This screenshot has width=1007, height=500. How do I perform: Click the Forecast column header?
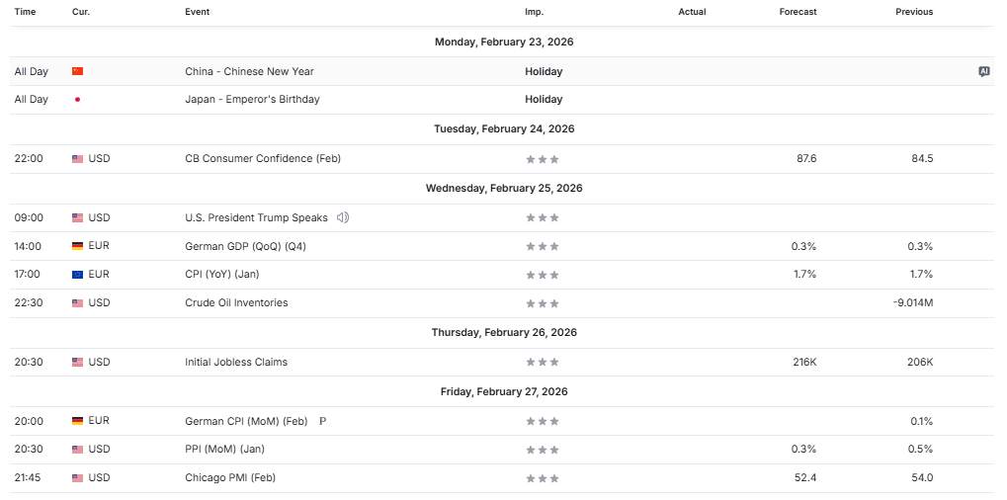point(797,12)
